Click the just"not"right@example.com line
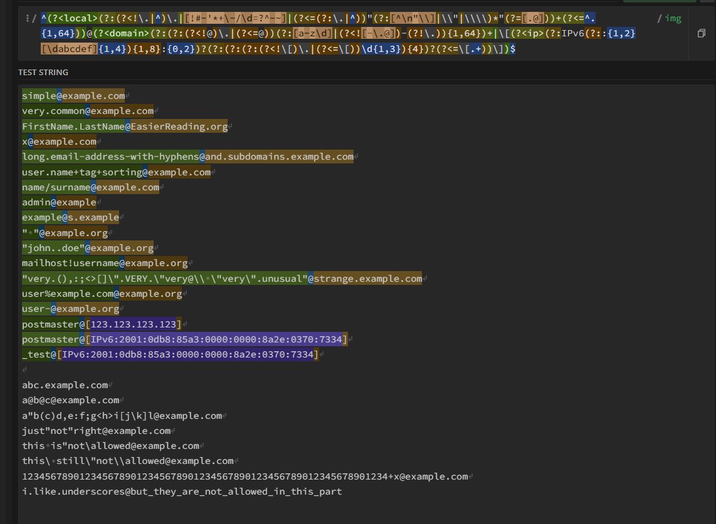Viewport: 716px width, 524px height. (97, 431)
